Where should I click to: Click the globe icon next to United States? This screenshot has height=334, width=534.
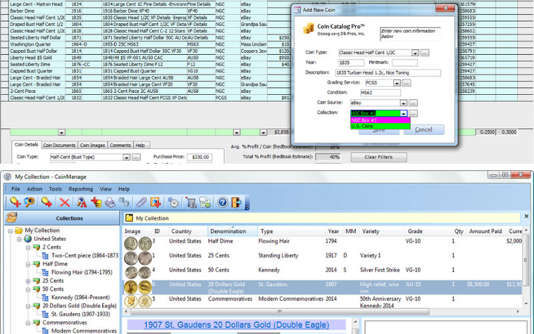pos(28,238)
